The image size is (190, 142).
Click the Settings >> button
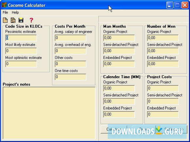(174, 129)
